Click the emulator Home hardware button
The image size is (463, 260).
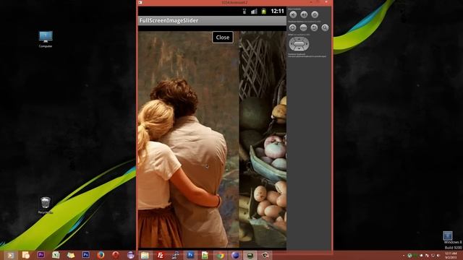[292, 27]
